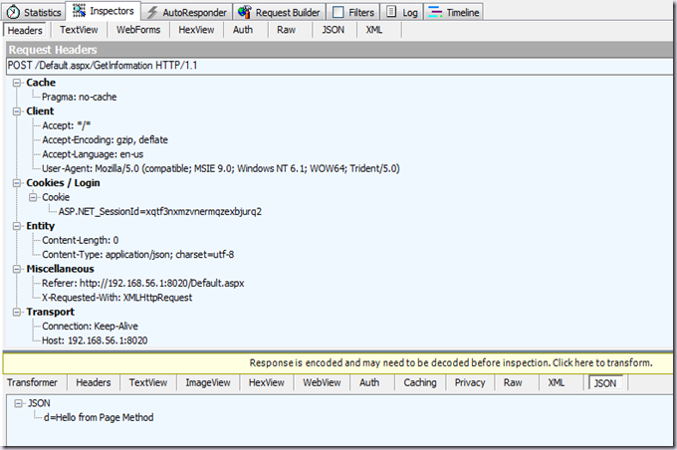Click the Timeline bars icon
677x450 pixels.
point(435,12)
